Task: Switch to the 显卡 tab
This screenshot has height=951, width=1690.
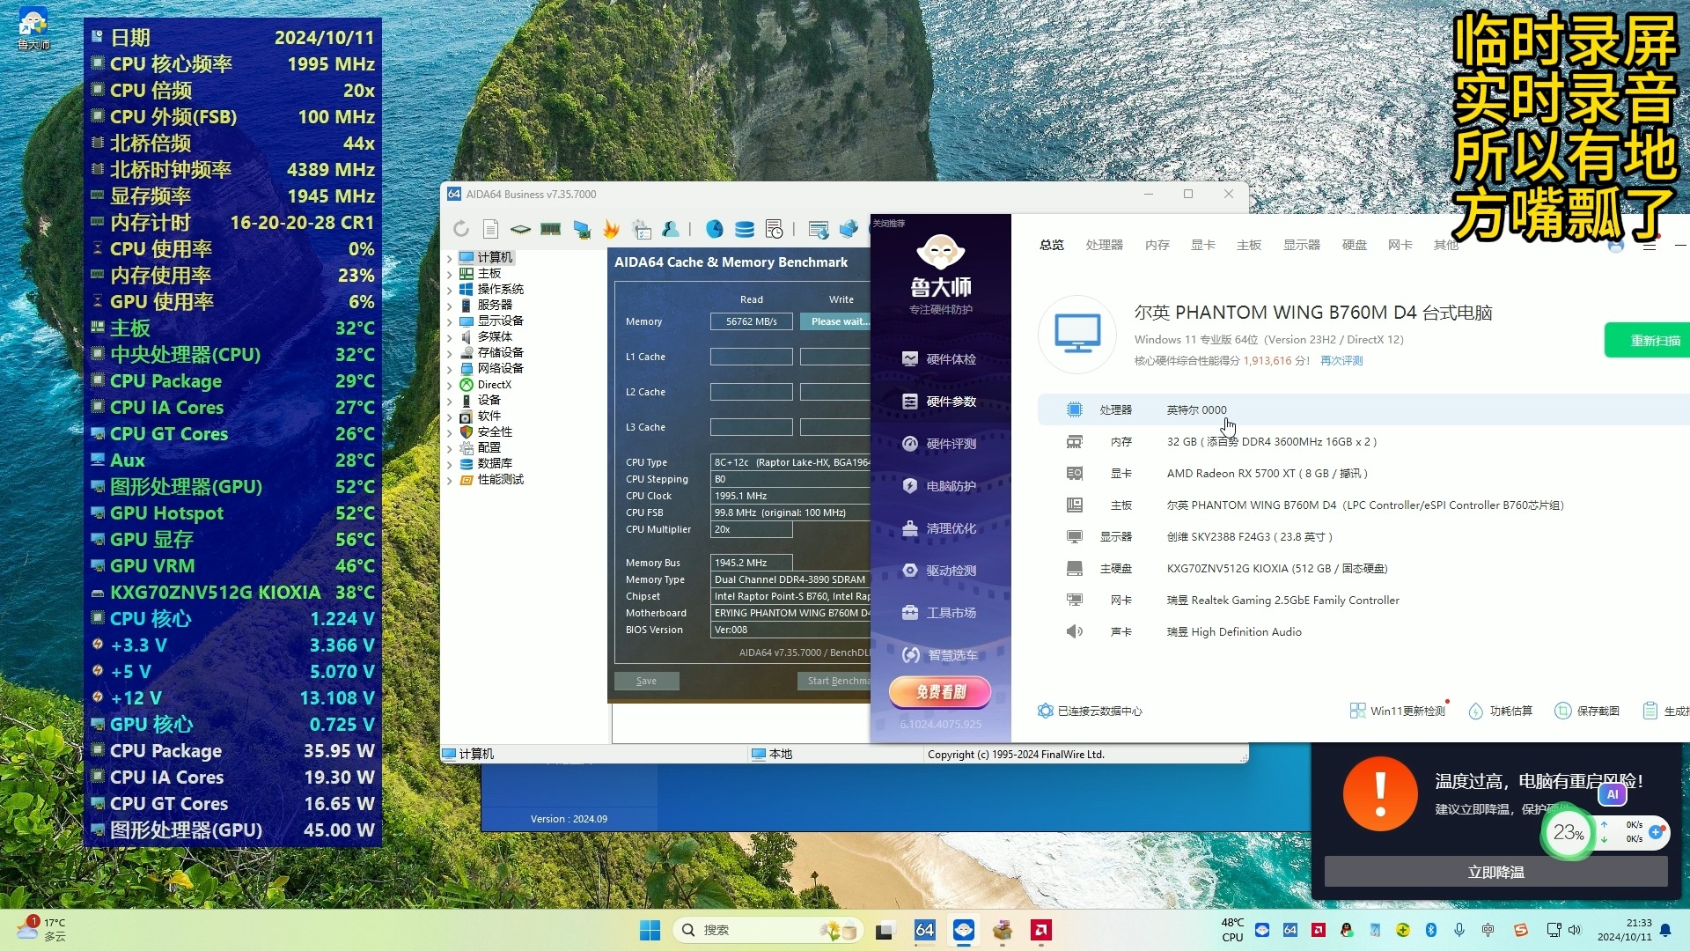Action: (x=1202, y=245)
